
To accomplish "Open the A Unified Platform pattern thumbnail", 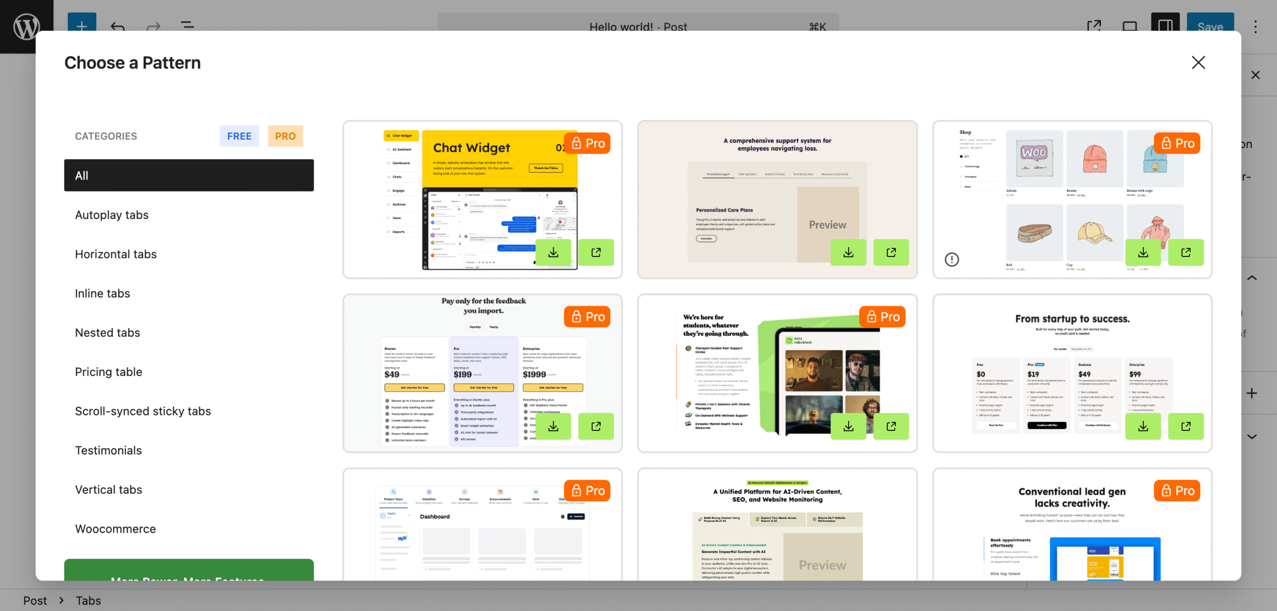I will point(777,525).
